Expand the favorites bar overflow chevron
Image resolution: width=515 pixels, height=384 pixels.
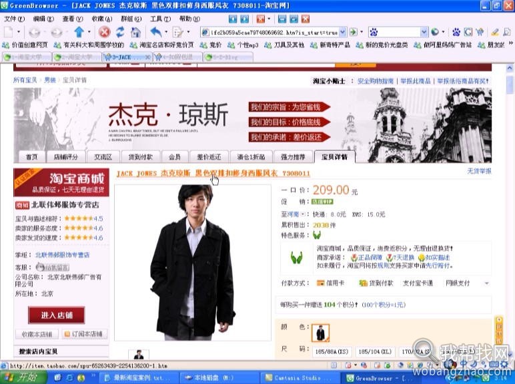511,43
